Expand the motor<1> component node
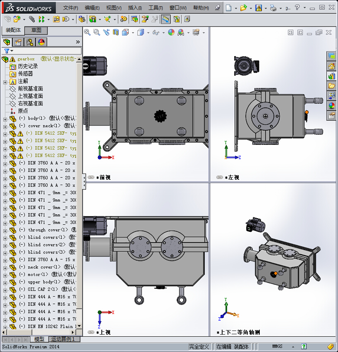The width and height of the screenshot is (338, 352). point(5,276)
